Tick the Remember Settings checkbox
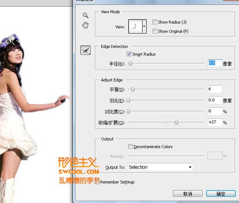This screenshot has width=239, height=203. pos(97,182)
